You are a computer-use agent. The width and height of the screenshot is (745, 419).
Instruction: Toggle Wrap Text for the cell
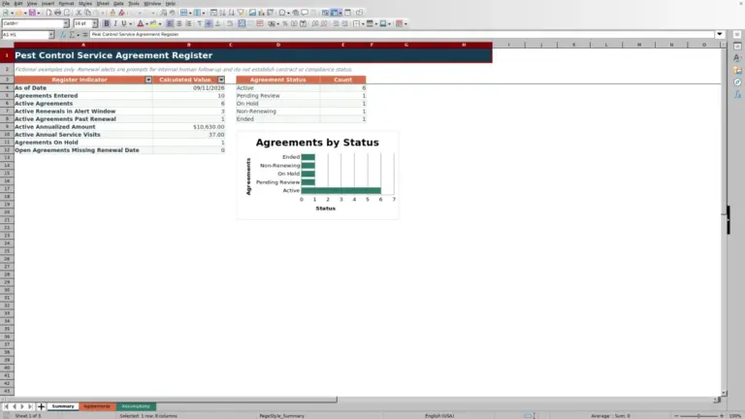pyautogui.click(x=230, y=23)
